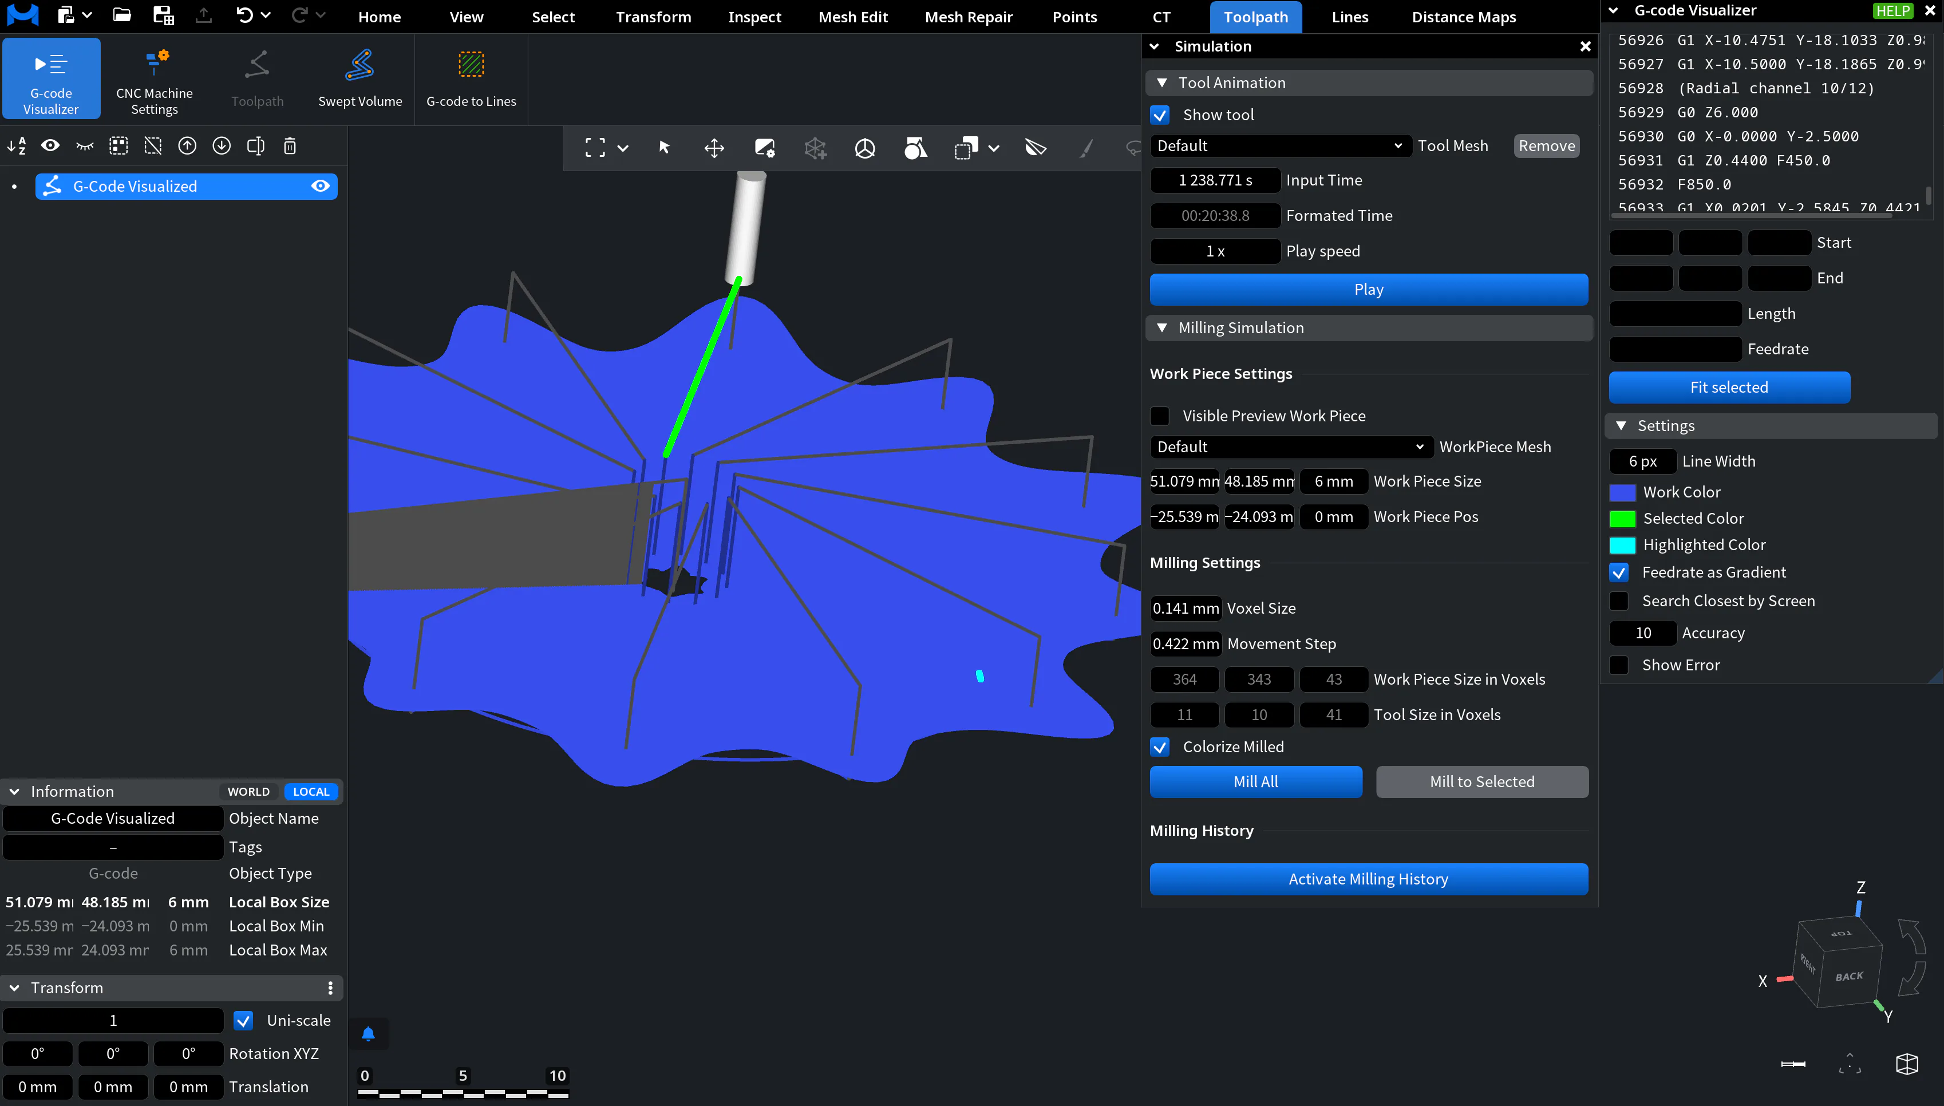Click the Selected Color green swatch

point(1622,519)
